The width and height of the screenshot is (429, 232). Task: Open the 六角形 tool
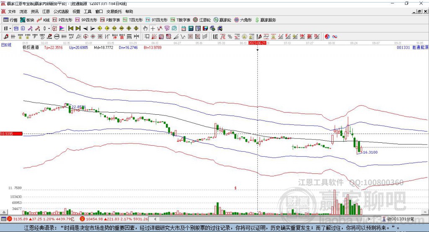point(243,20)
